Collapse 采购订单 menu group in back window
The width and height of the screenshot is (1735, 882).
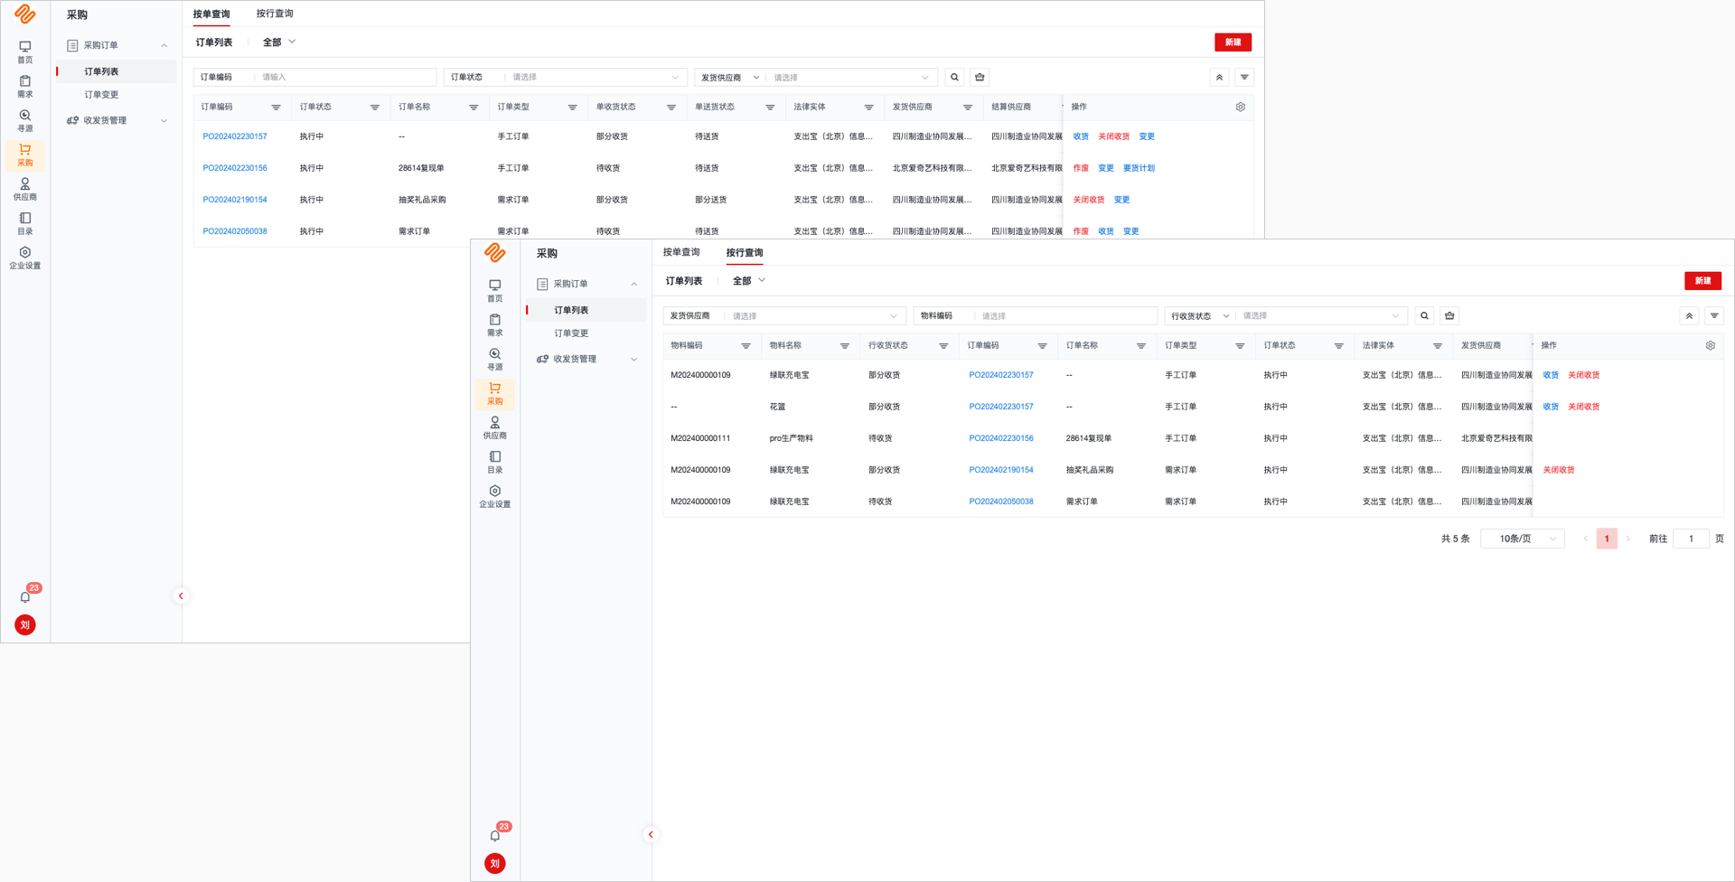tap(164, 45)
